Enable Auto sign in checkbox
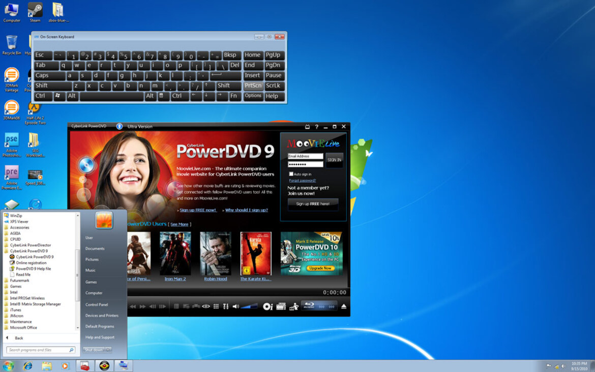This screenshot has height=372, width=595. coord(291,174)
